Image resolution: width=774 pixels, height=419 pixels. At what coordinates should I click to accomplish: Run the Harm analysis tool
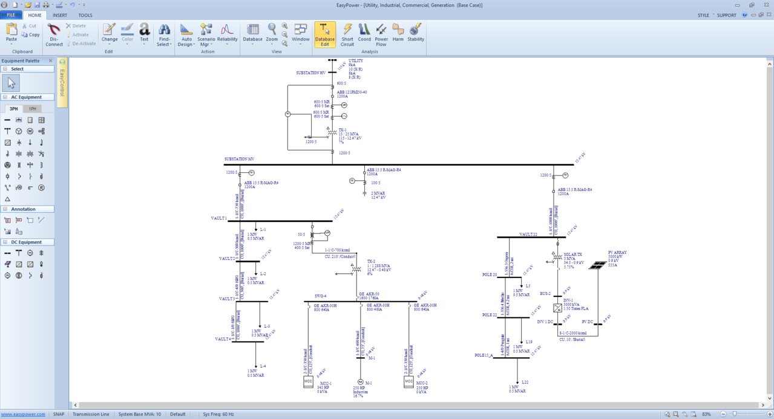click(397, 35)
